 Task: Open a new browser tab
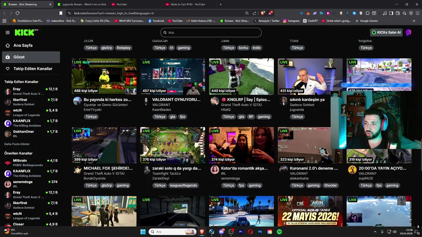point(221,4)
